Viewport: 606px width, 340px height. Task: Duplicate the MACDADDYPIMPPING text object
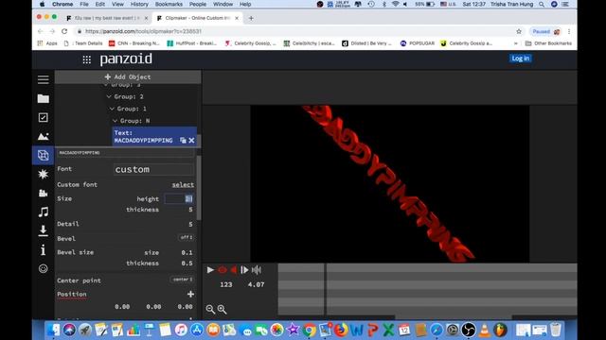point(183,141)
